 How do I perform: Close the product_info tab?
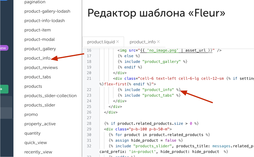[x=158, y=42]
